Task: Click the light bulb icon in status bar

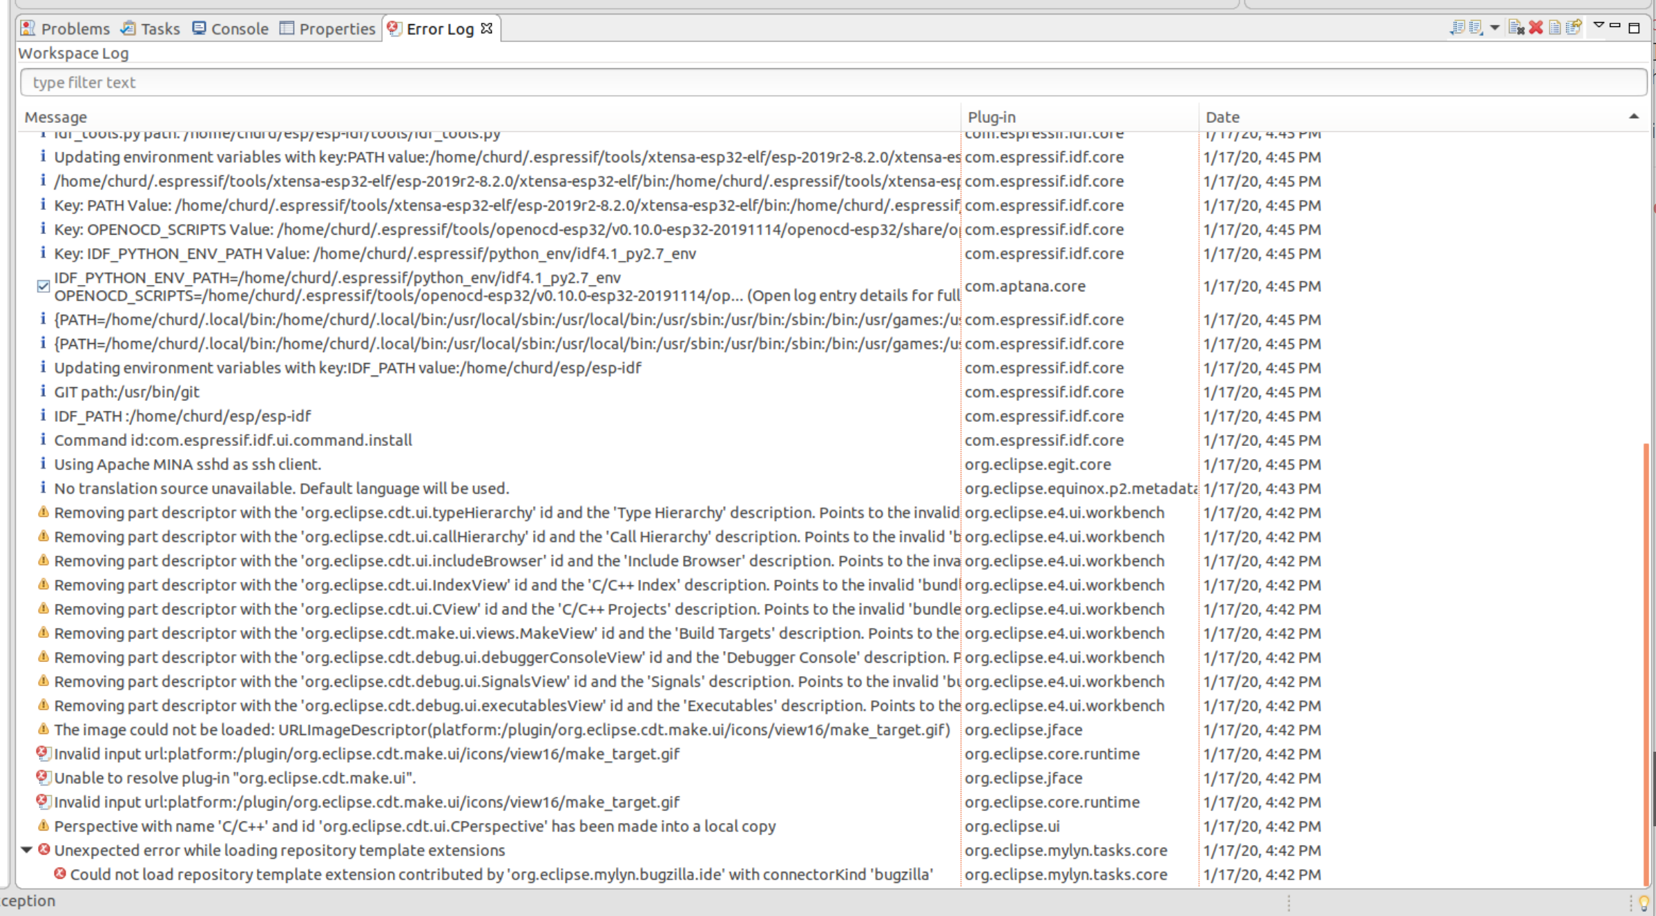Action: (1644, 902)
